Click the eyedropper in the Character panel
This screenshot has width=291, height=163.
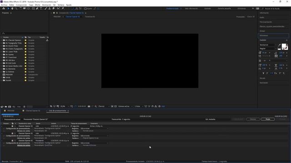point(279,45)
